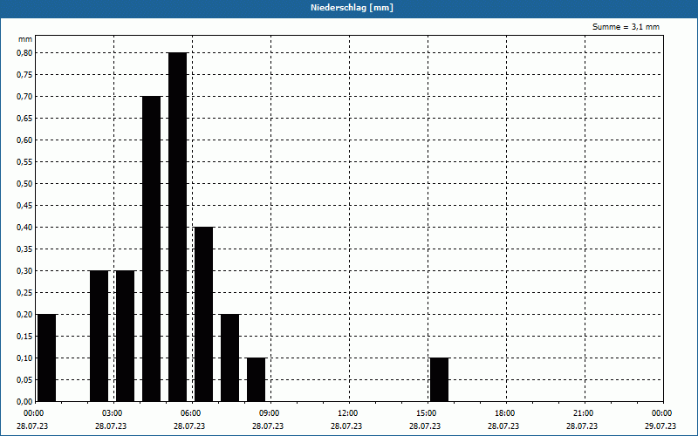
Task: Click y-axis label 0,15
Action: 24,337
